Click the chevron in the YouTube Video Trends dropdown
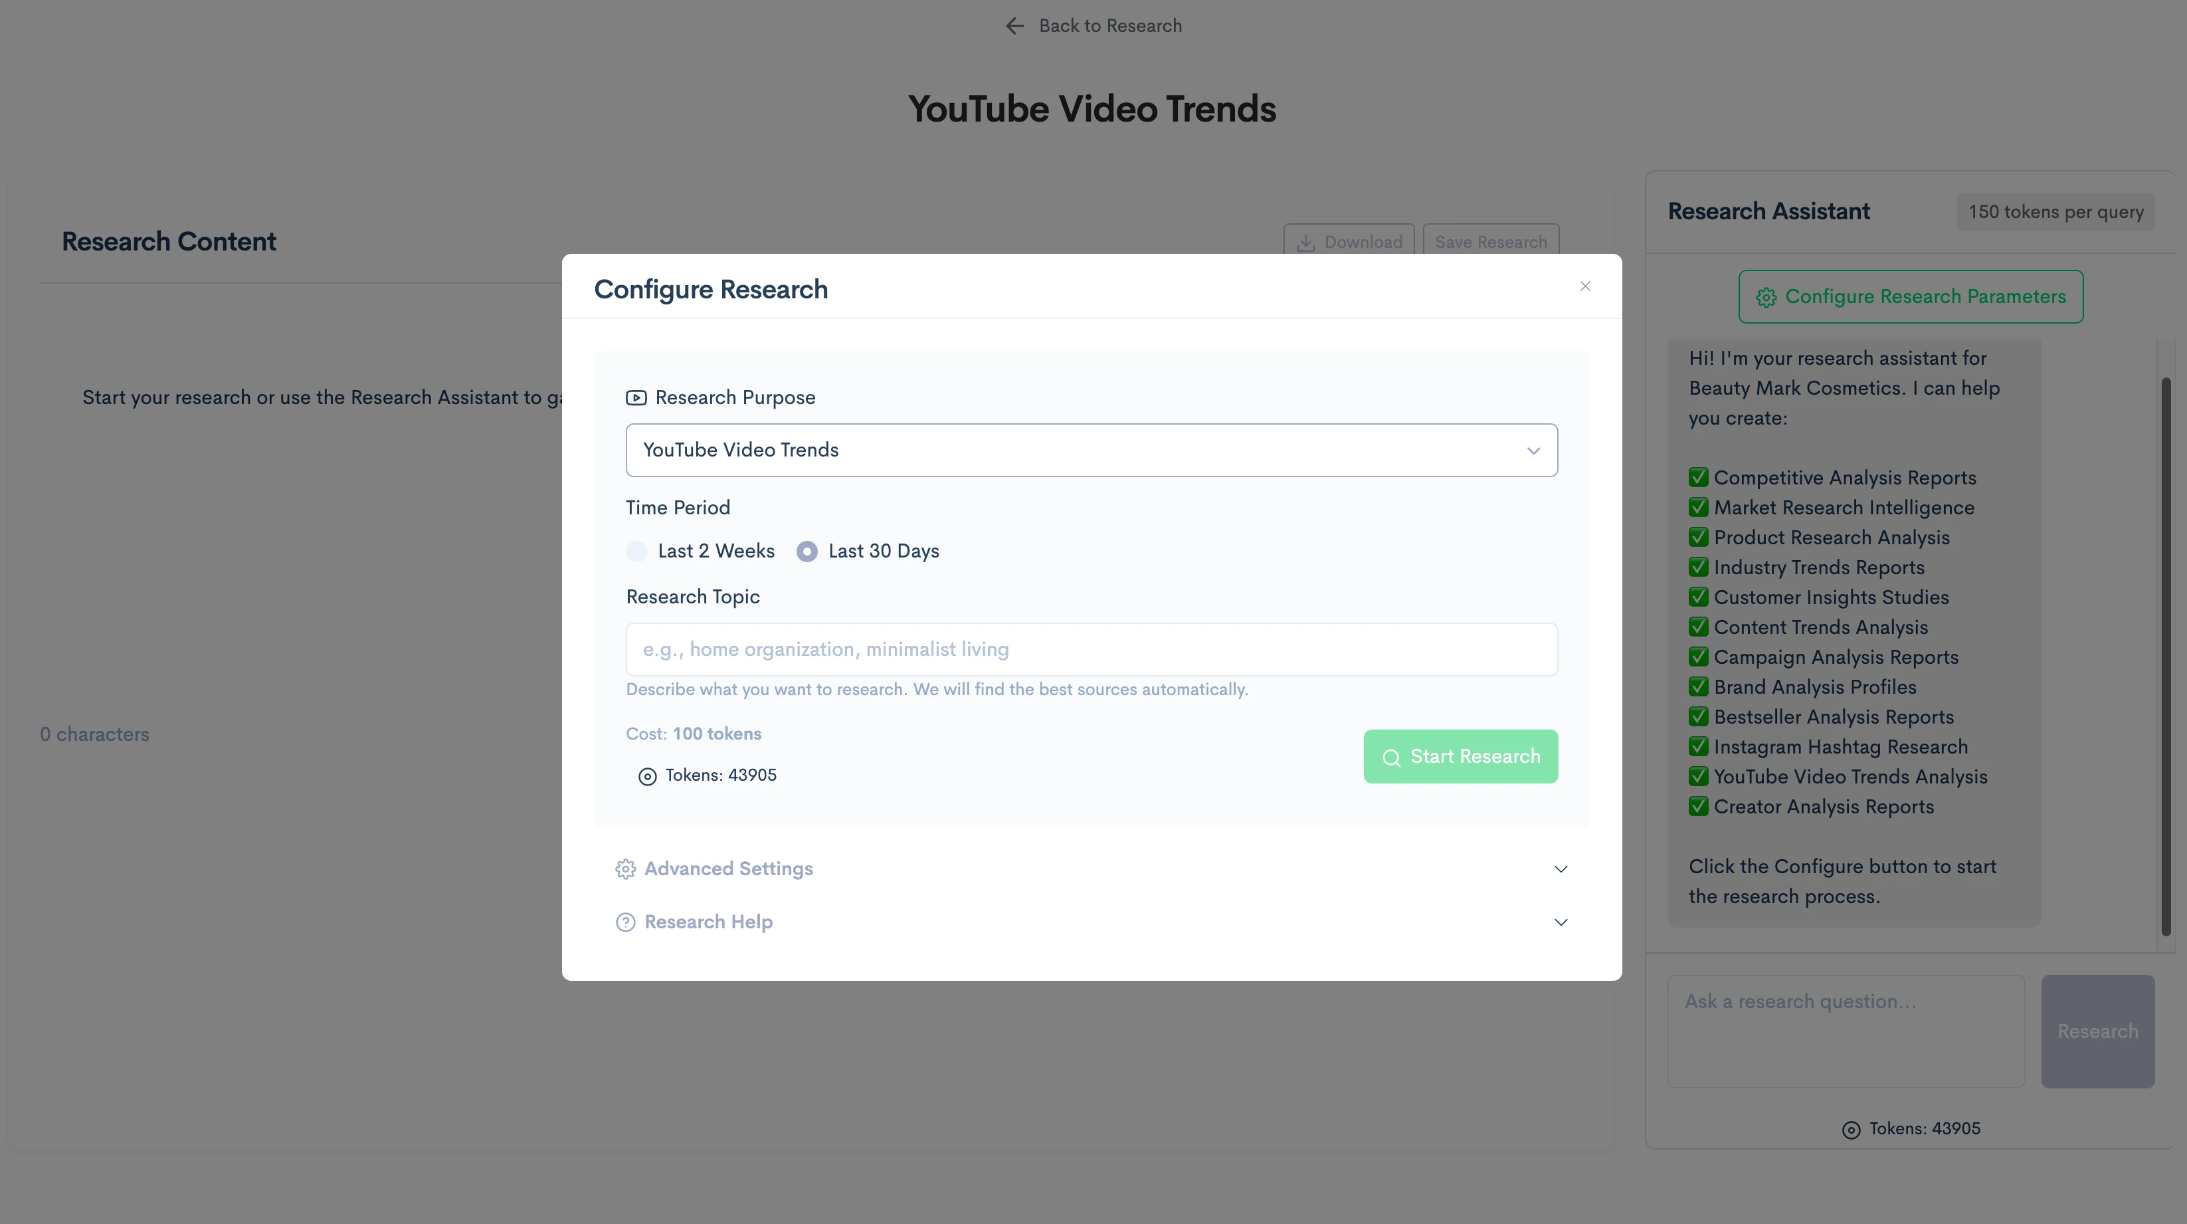 click(x=1533, y=450)
